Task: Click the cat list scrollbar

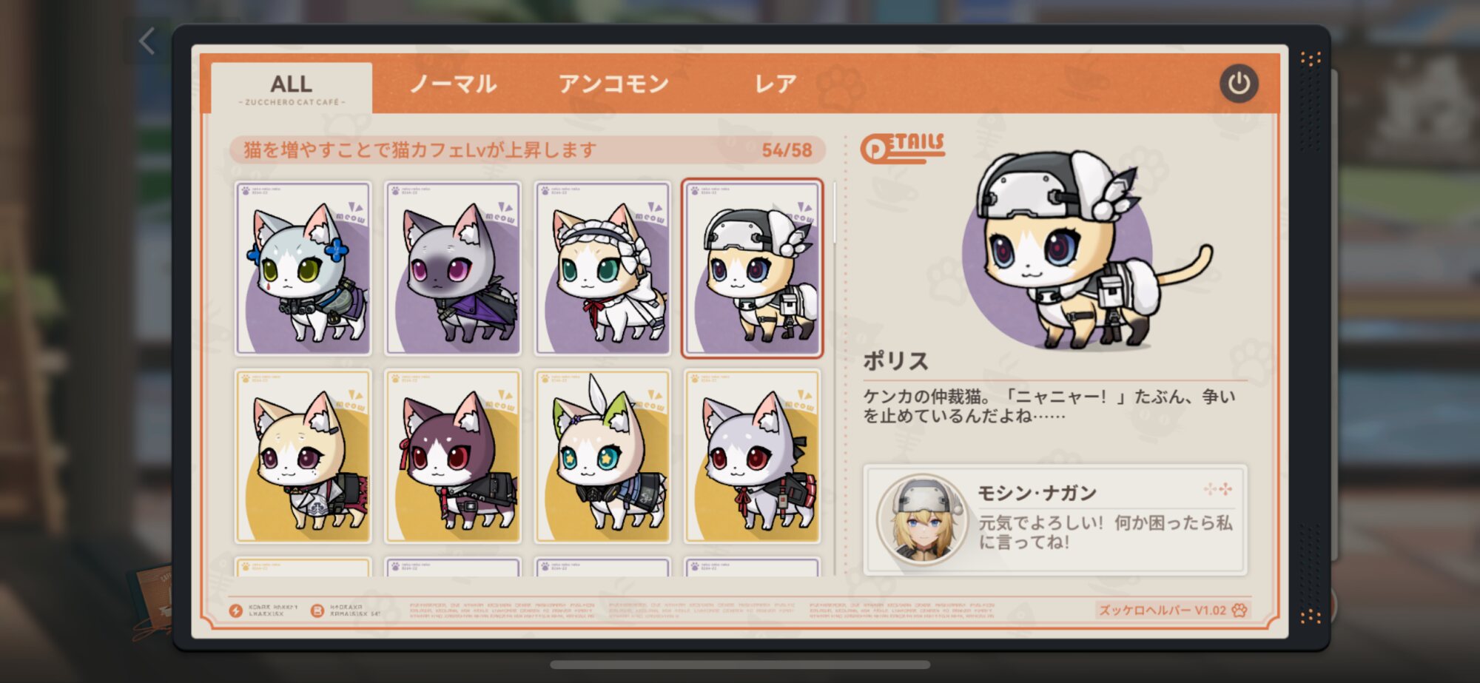Action: (835, 212)
